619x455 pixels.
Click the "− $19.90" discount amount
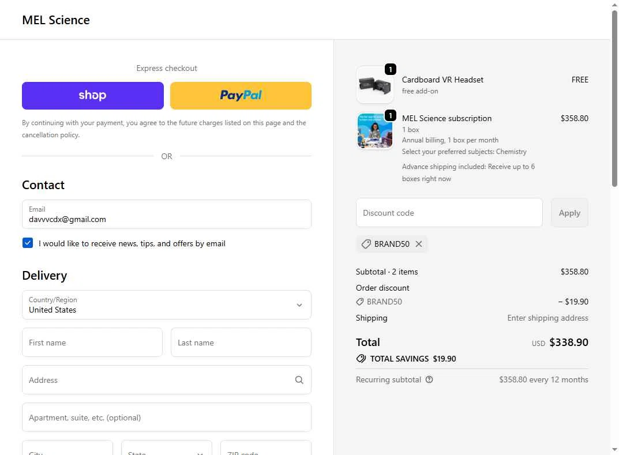pyautogui.click(x=573, y=302)
